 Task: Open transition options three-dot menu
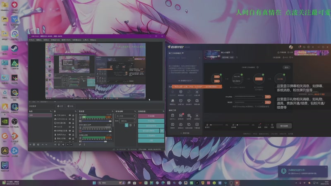coord(134,125)
